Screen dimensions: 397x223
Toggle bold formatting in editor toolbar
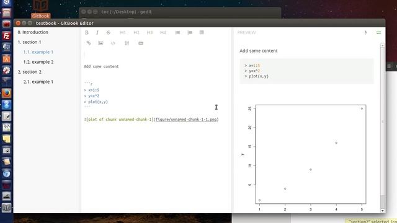[x=87, y=32]
